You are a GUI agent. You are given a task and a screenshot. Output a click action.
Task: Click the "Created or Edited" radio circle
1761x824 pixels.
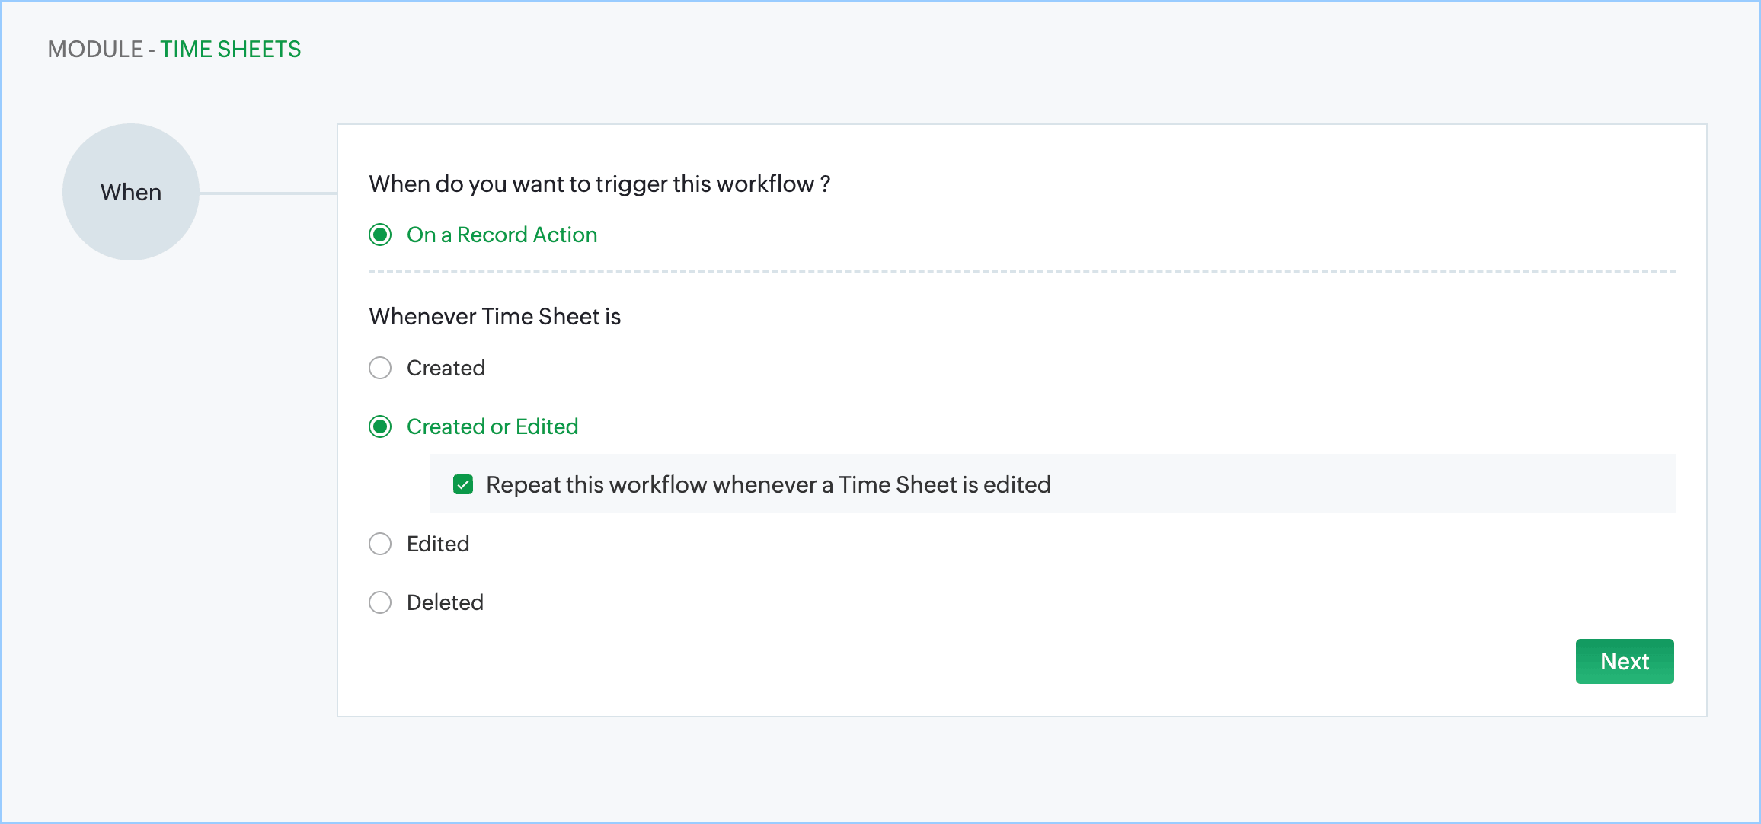380,426
